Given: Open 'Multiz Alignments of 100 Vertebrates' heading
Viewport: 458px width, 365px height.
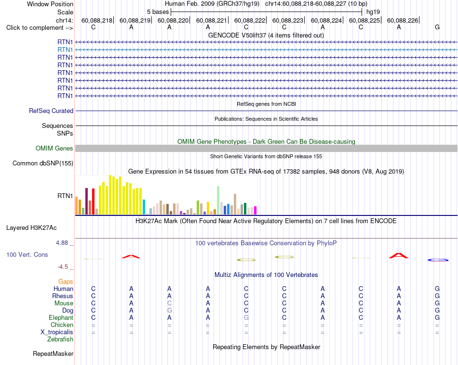Looking at the screenshot, I should click(266, 275).
